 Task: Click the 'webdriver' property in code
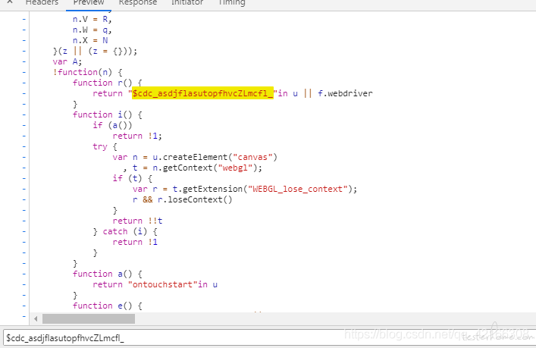click(350, 93)
